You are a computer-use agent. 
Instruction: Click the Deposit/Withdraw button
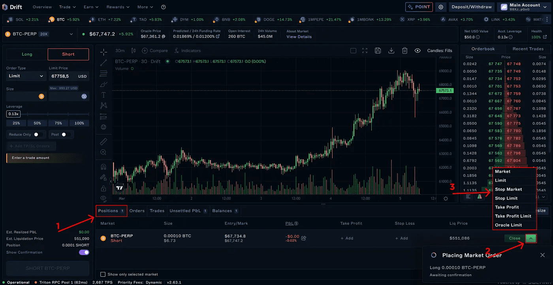point(472,7)
